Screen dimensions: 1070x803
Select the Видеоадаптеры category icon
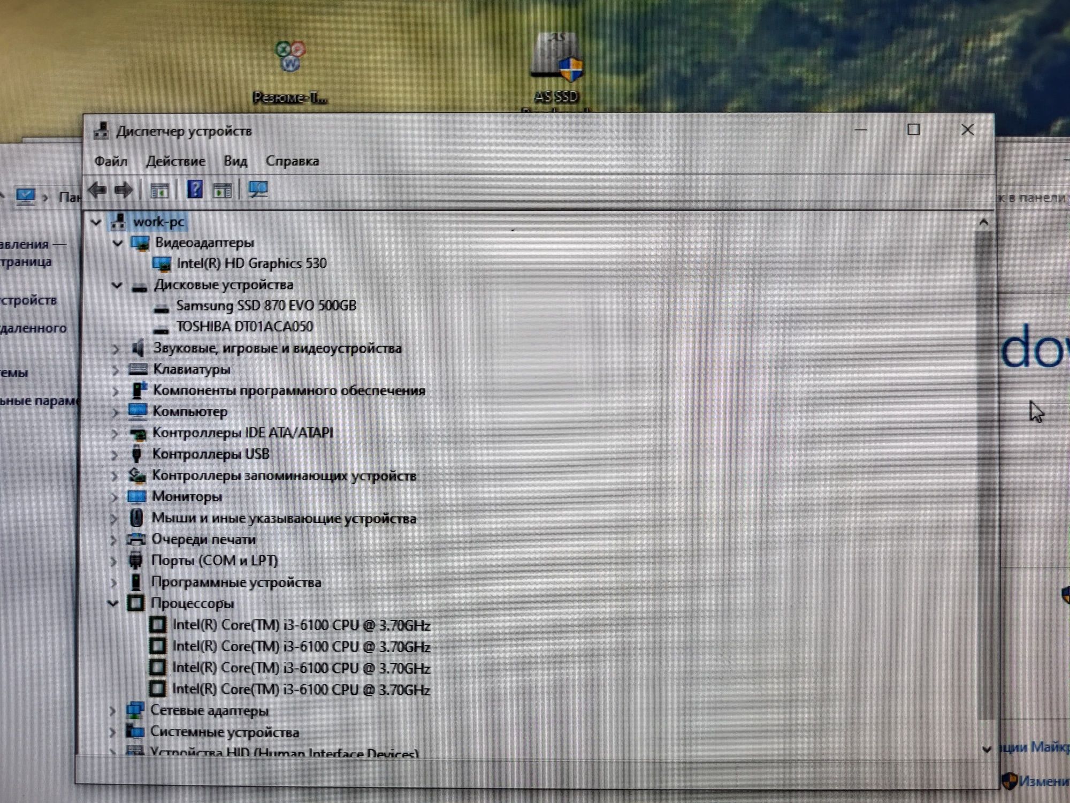pos(141,243)
